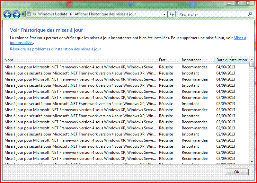Sort by the État column header

coord(168,60)
